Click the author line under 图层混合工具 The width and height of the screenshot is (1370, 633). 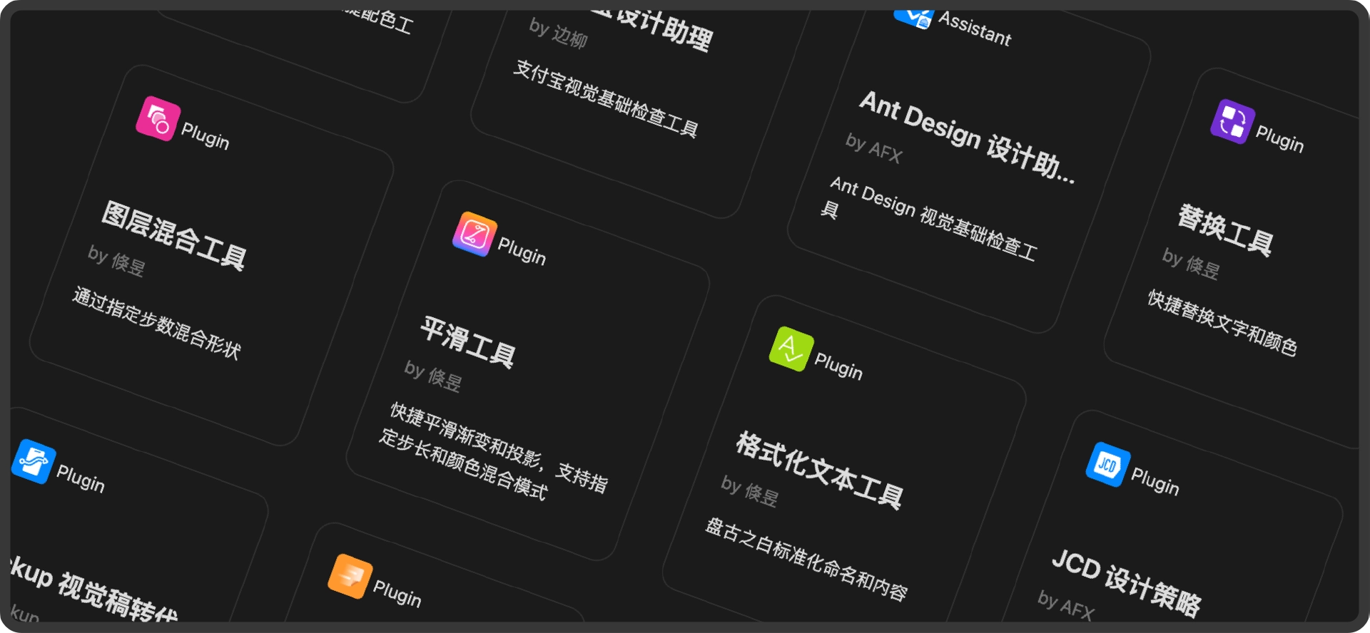[x=116, y=260]
